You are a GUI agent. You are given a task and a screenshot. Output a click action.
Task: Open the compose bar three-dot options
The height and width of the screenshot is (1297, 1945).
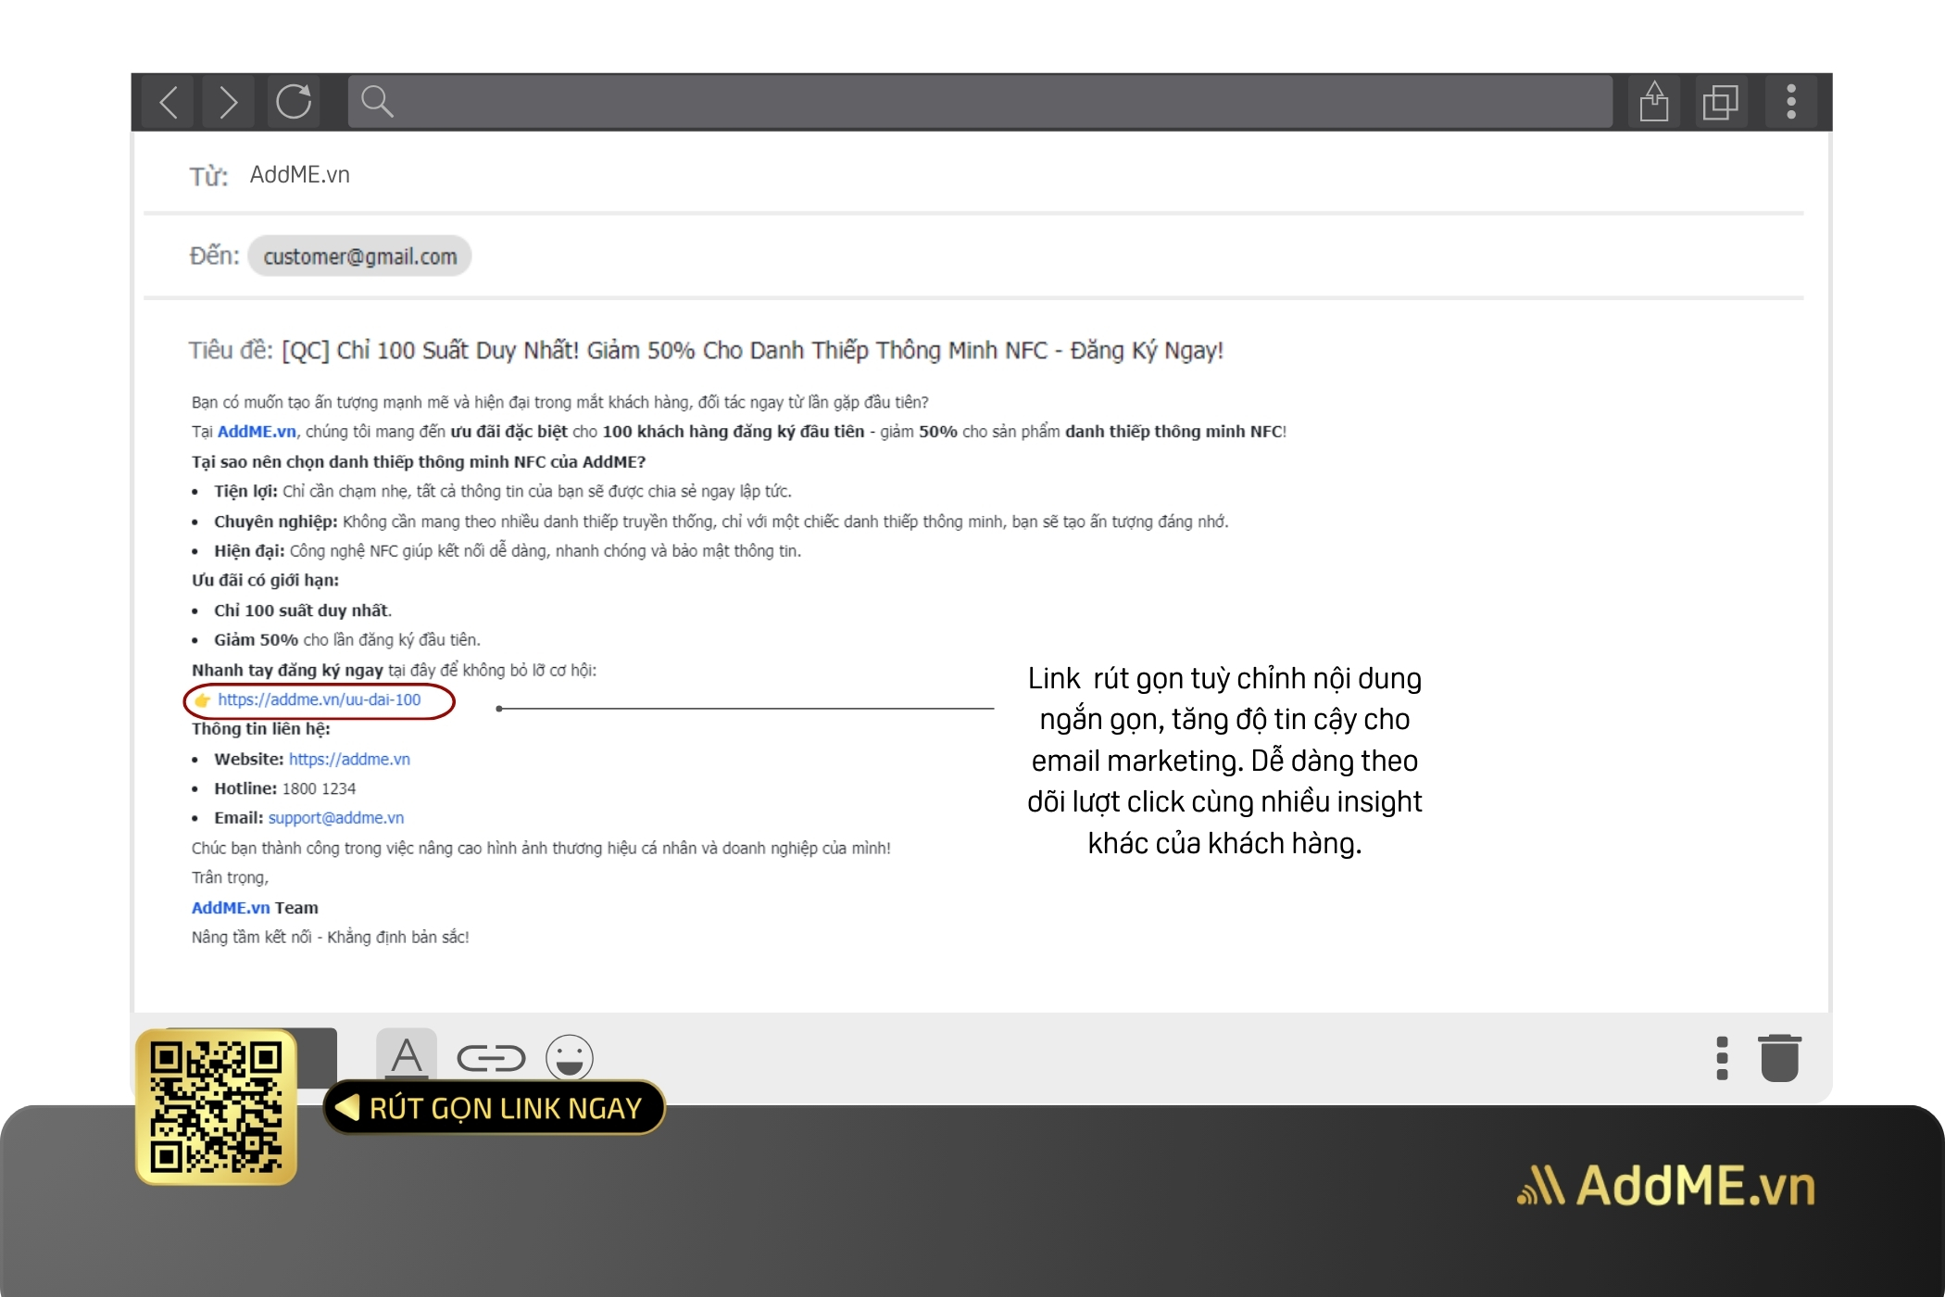coord(1722,1058)
